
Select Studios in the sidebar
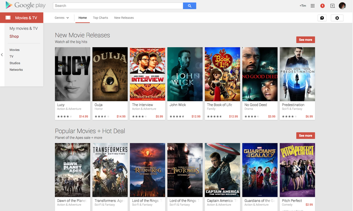(x=15, y=63)
